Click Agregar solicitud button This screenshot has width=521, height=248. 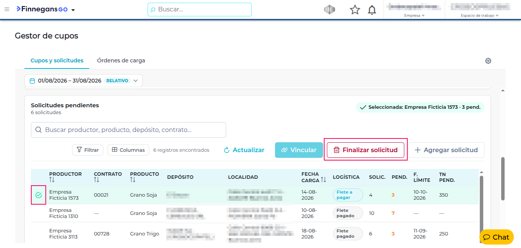tap(446, 150)
